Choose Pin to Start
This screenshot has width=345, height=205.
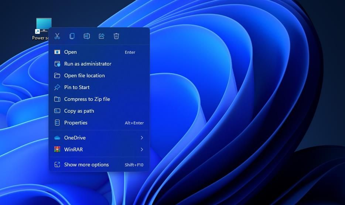click(99, 87)
